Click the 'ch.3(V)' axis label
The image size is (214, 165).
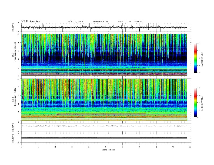point(13,128)
